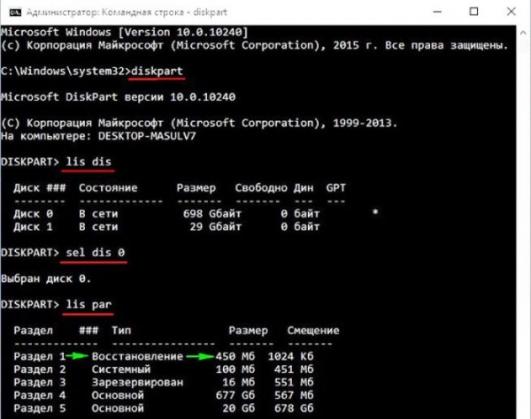The image size is (531, 419).
Task: Click the scrollbar up arrow
Action: click(x=523, y=33)
